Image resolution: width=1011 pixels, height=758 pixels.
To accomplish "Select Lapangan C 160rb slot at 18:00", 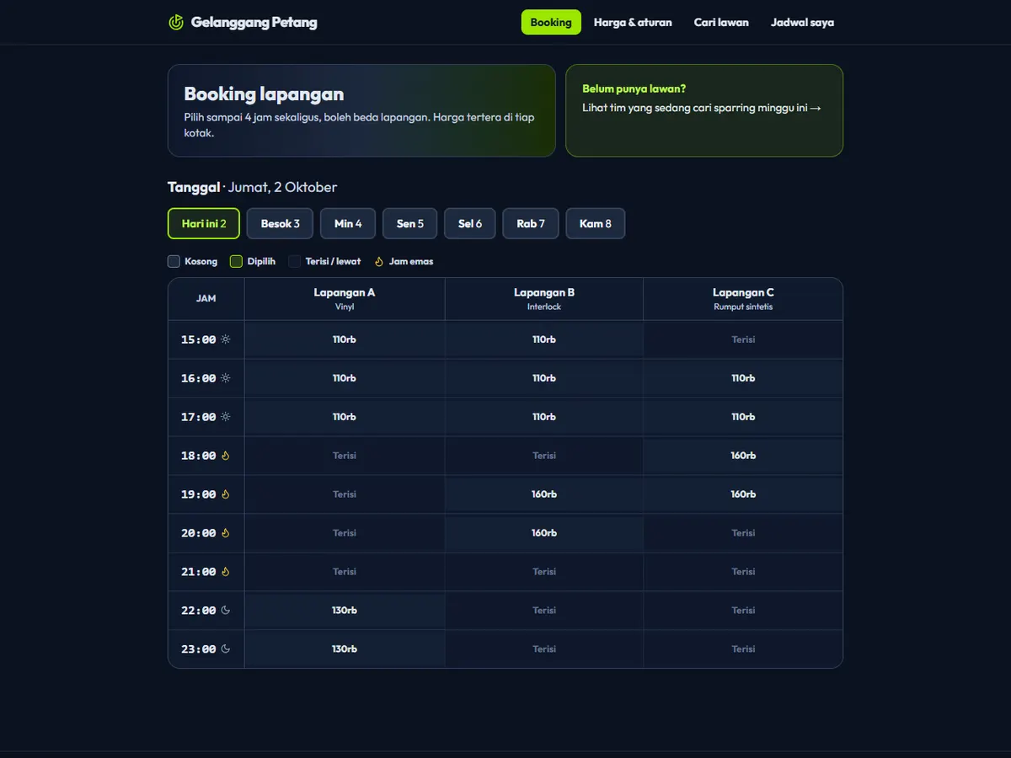I will pyautogui.click(x=743, y=456).
